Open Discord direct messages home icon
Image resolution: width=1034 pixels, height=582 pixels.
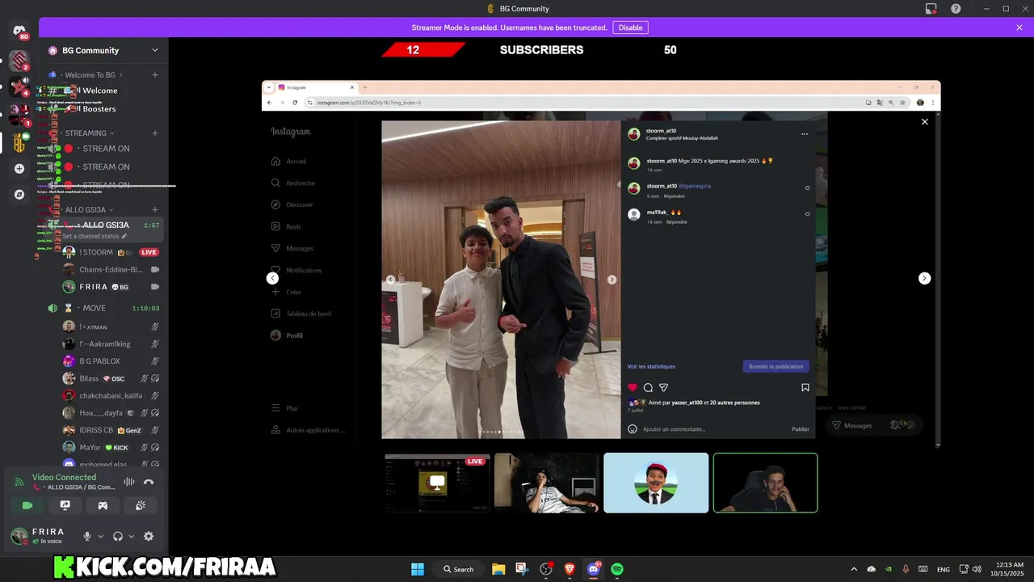19,31
